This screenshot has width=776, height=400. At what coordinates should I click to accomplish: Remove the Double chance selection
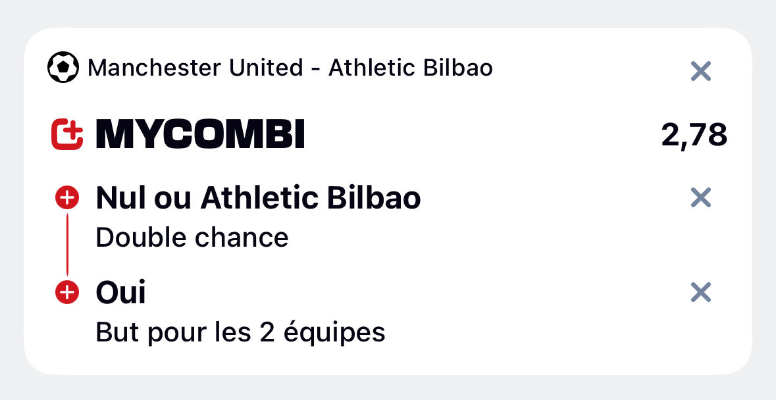pyautogui.click(x=701, y=198)
